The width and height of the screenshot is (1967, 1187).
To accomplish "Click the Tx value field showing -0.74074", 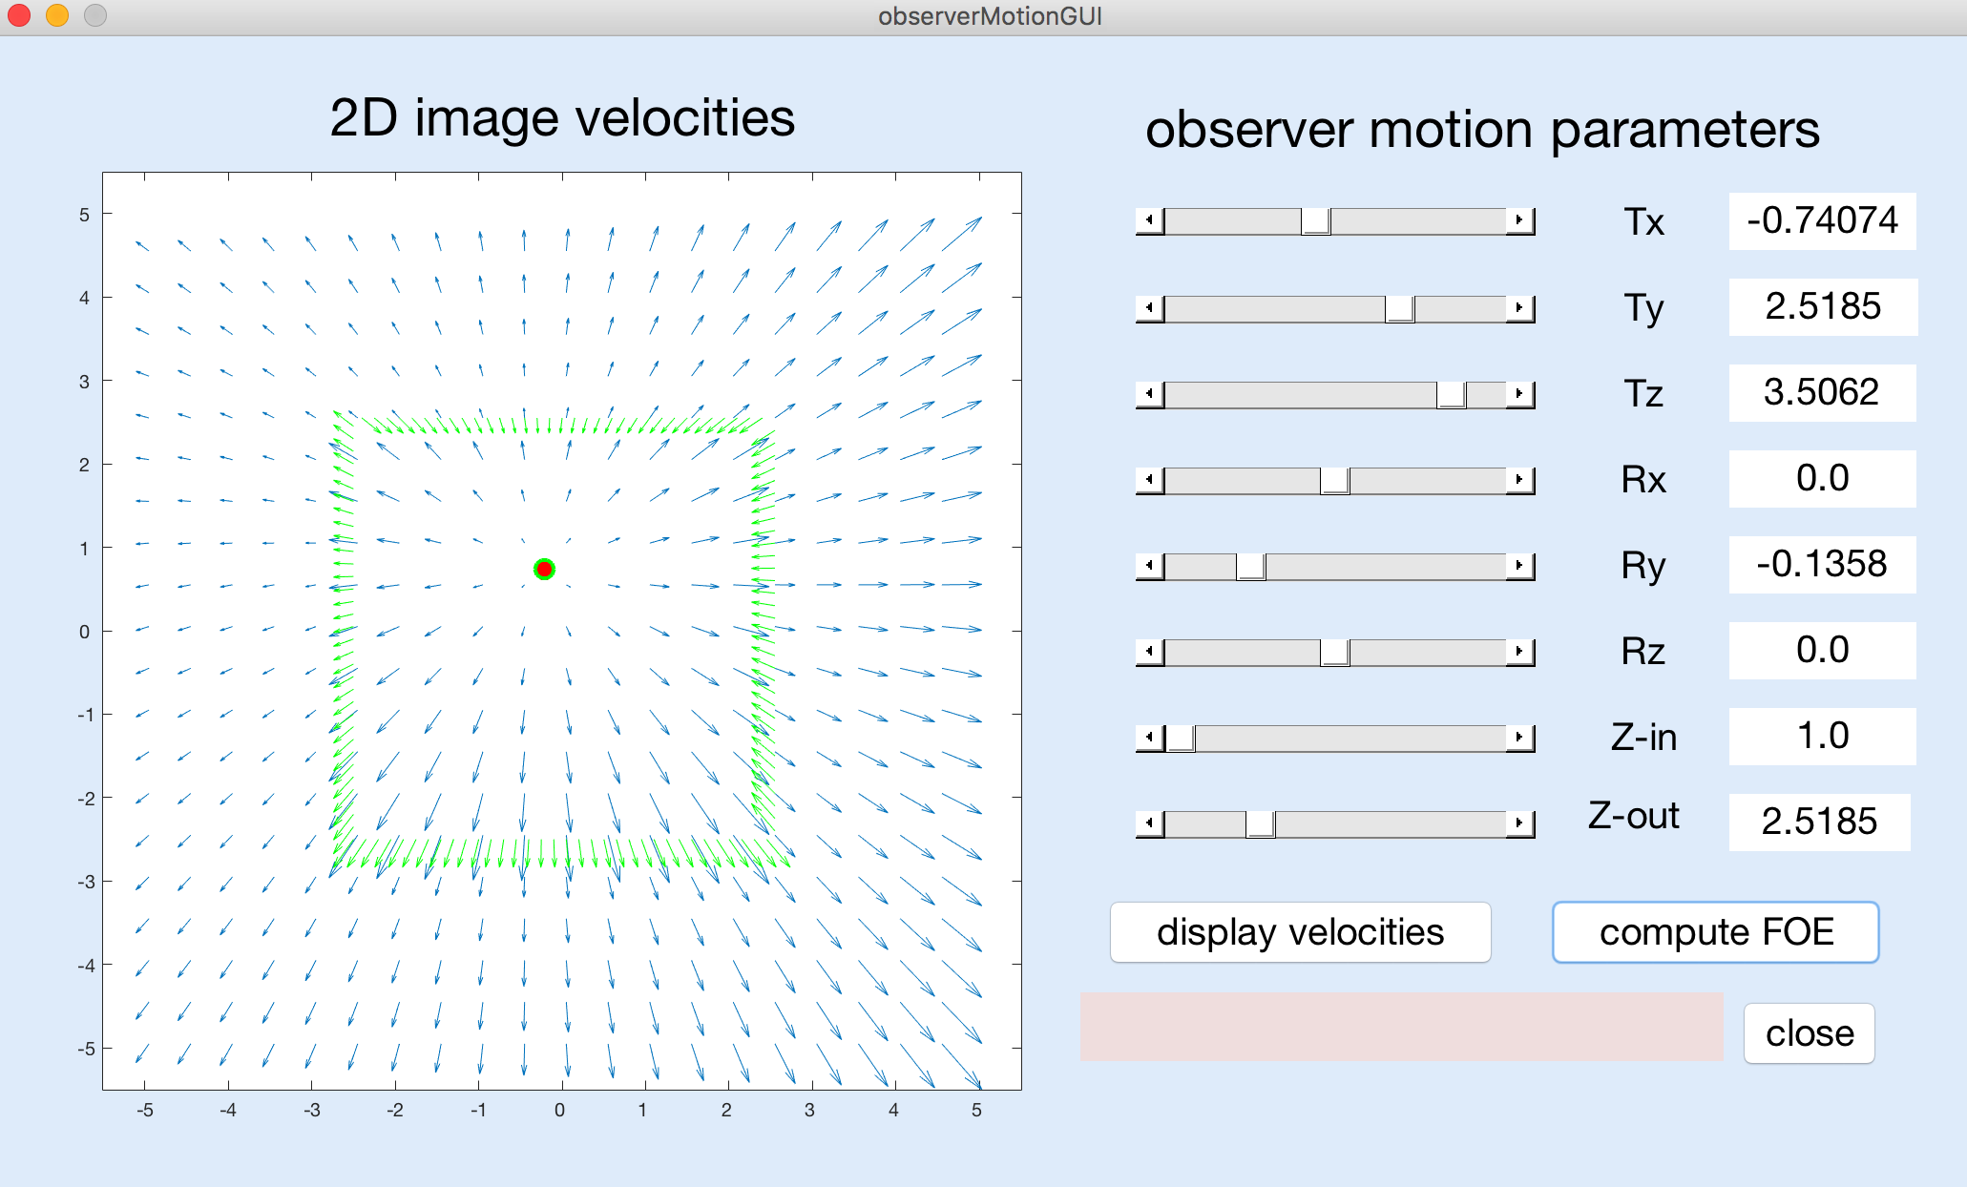I will (1822, 220).
